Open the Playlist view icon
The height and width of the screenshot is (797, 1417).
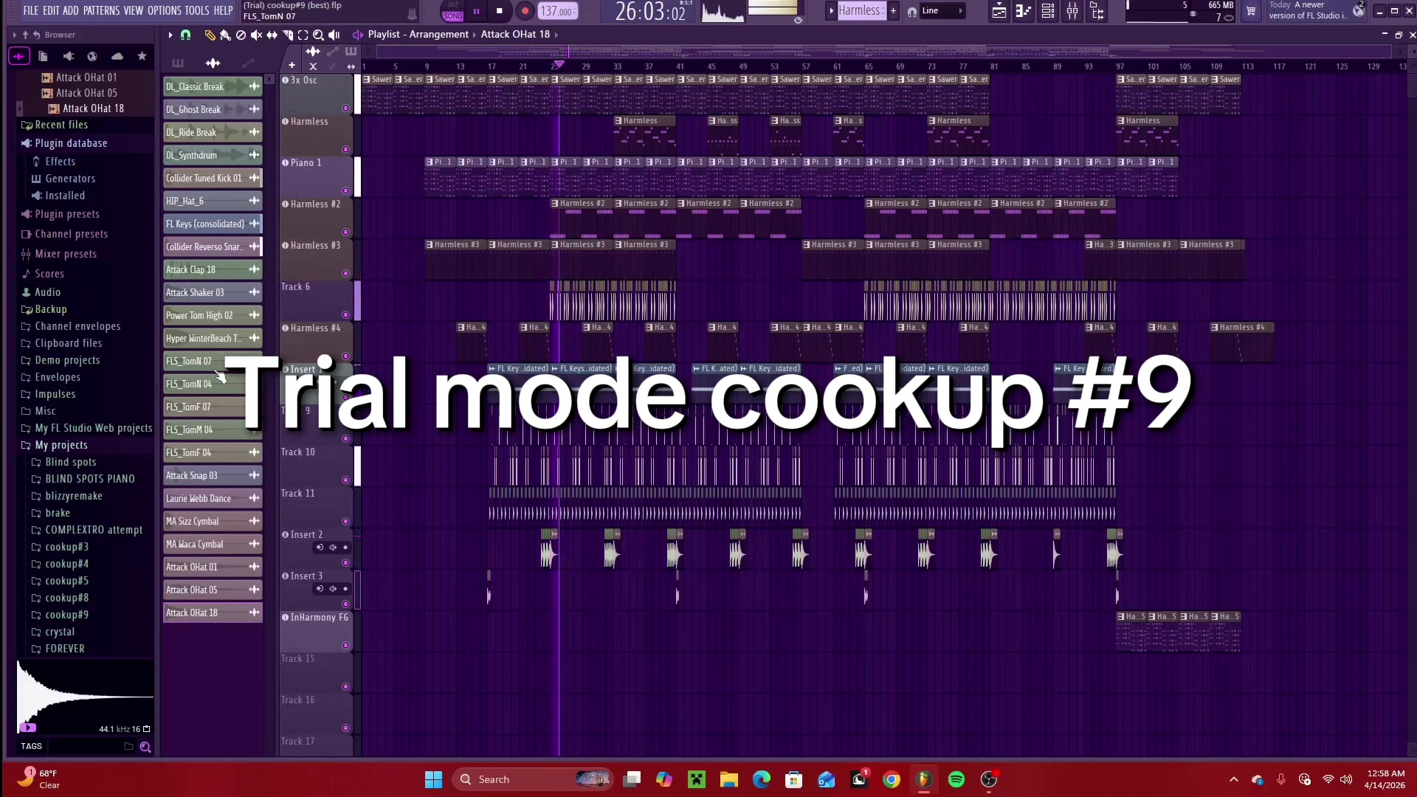(999, 11)
